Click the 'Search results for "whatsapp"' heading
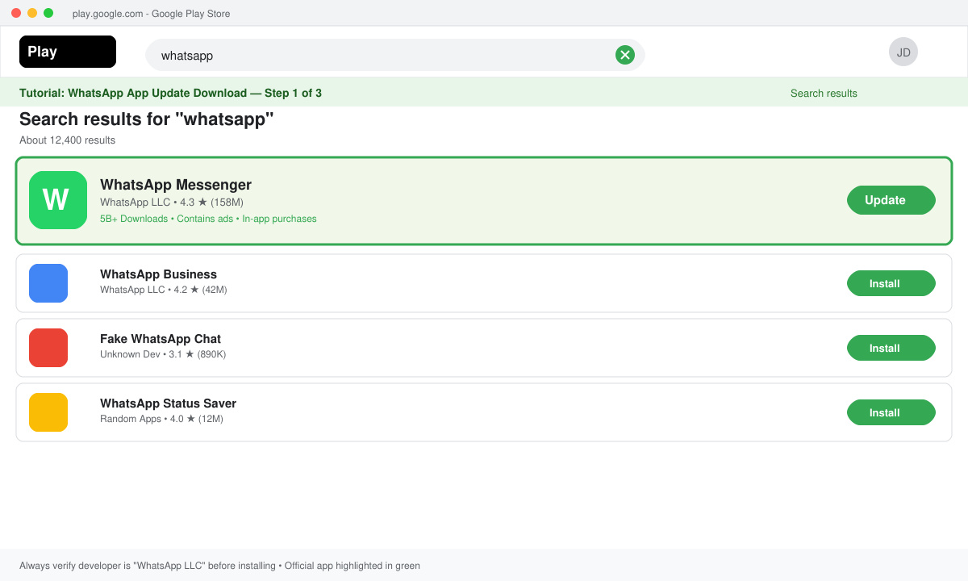The width and height of the screenshot is (968, 581). coord(147,119)
